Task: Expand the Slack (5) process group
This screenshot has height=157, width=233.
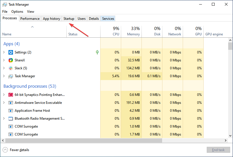Action: pos(4,68)
